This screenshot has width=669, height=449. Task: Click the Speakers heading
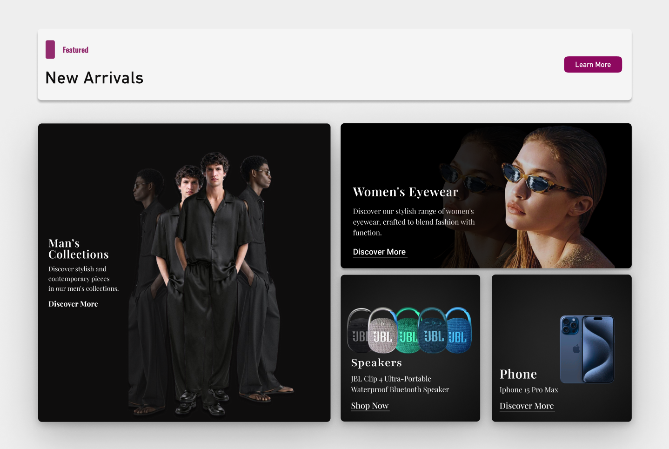tap(376, 362)
